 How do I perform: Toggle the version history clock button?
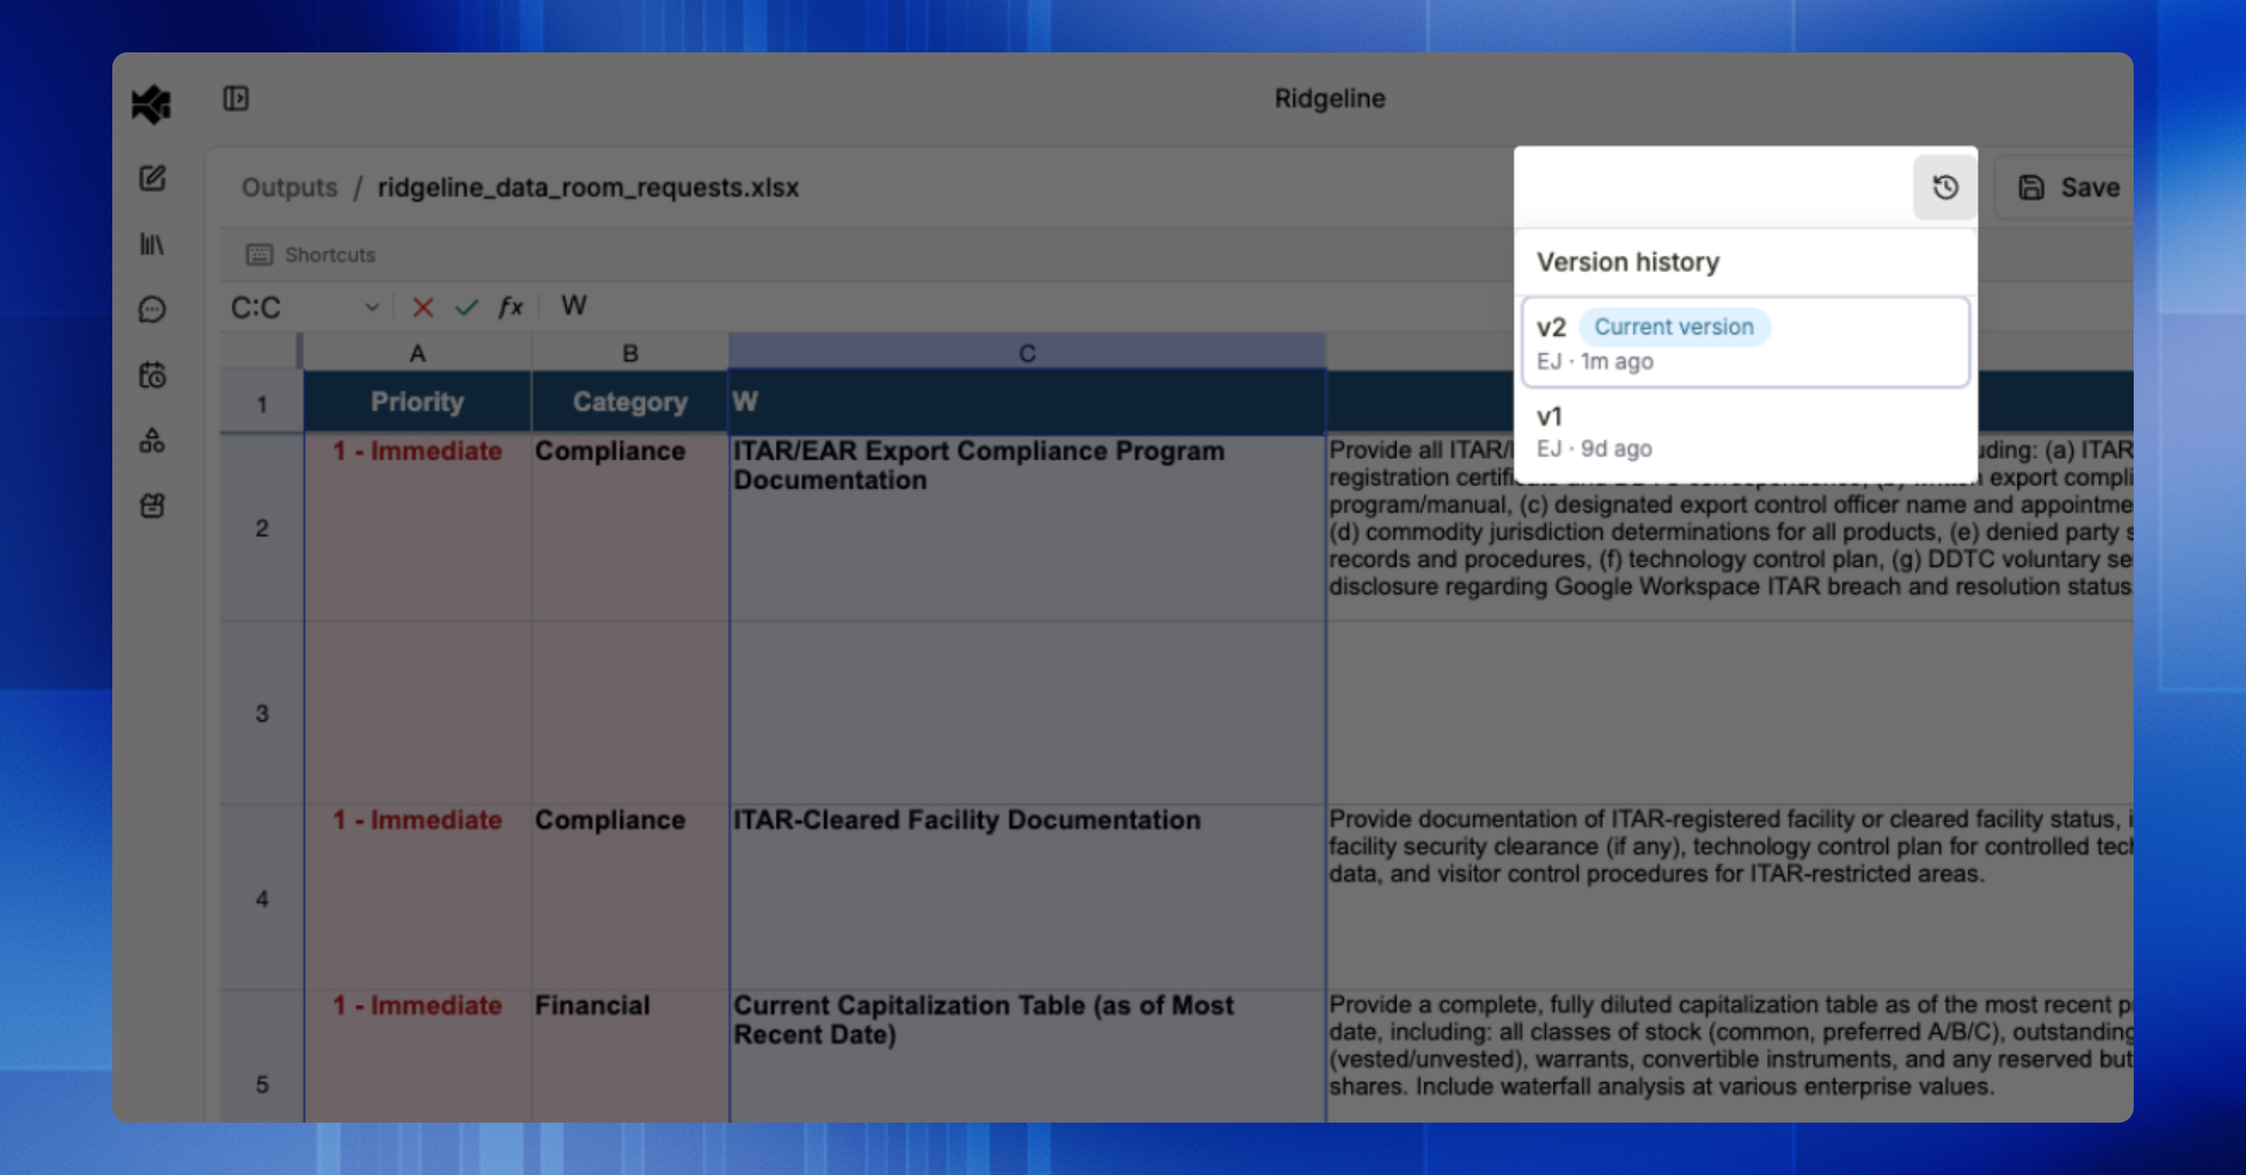pos(1945,187)
